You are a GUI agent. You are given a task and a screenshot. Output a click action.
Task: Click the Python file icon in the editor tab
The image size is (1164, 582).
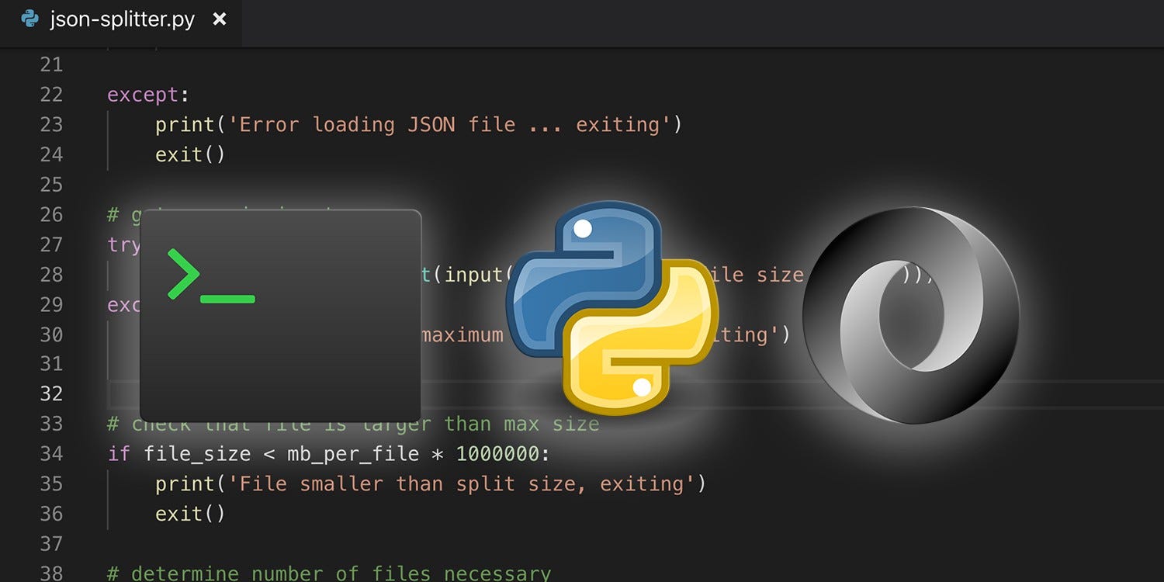point(29,19)
